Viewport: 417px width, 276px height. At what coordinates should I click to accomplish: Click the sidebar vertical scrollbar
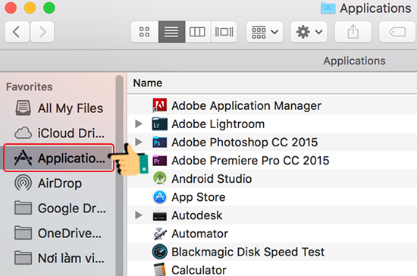pos(119,175)
